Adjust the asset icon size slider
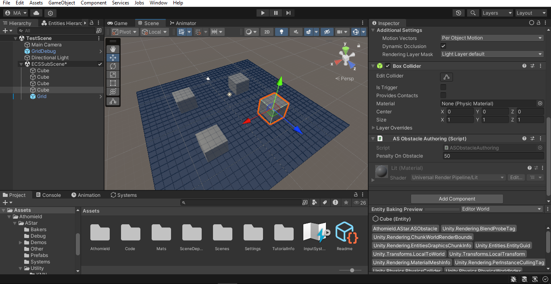This screenshot has height=284, width=551. coord(352,270)
